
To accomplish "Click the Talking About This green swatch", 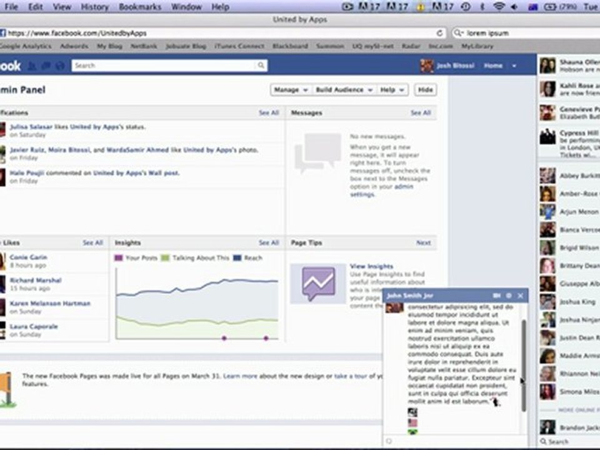I will tap(165, 258).
